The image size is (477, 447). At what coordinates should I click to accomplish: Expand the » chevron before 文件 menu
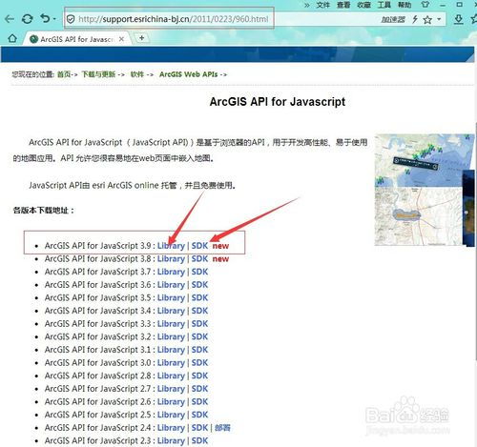307,5
